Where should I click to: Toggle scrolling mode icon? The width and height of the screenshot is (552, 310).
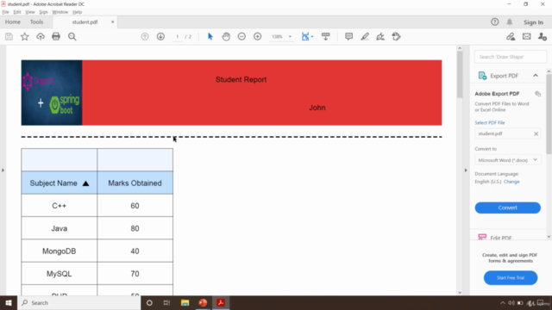326,36
